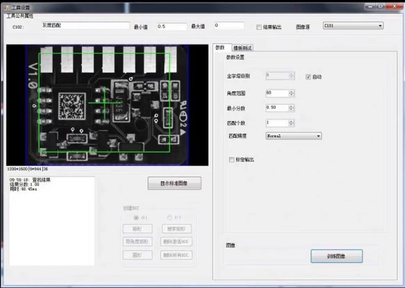Expand the 匹配精度 Normal dropdown
405x288 pixels.
click(x=294, y=136)
